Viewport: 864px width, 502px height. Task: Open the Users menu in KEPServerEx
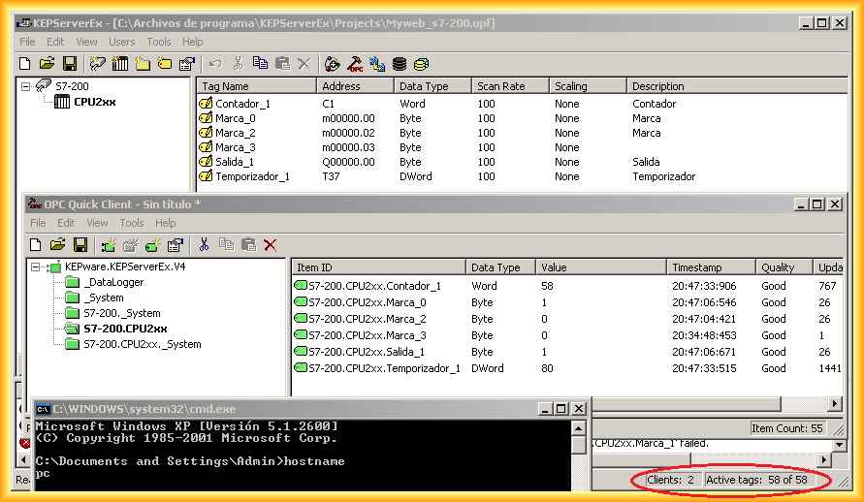point(122,42)
